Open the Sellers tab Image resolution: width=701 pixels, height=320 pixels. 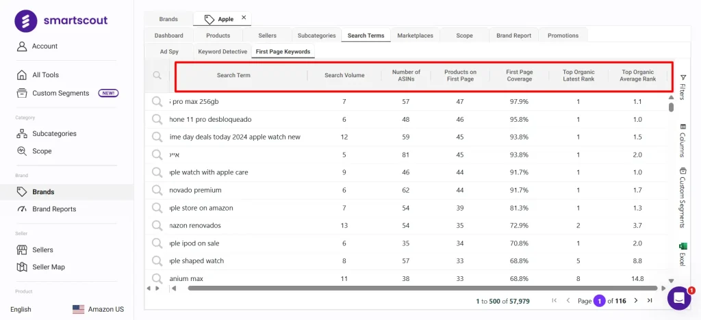click(268, 36)
